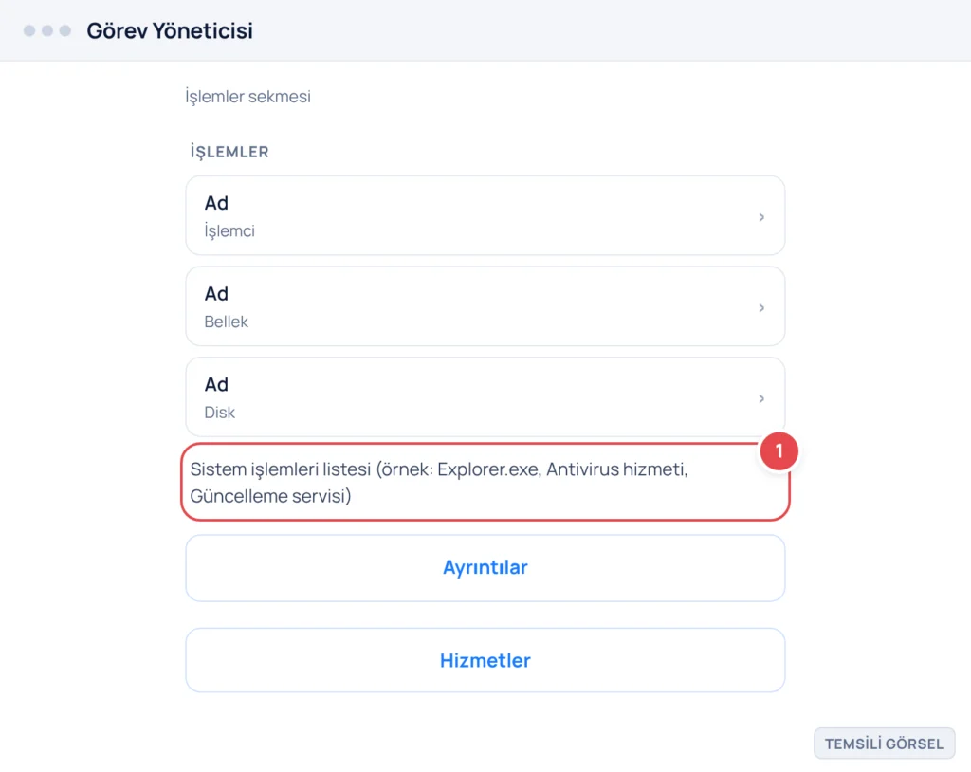Click the İşlemler sekmesi label

pos(247,97)
